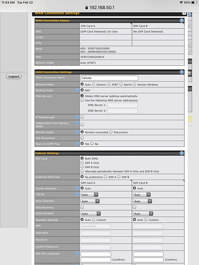199x265 pixels.
Task: Show help for SIM PIN (Optional)
Action: 77,253
